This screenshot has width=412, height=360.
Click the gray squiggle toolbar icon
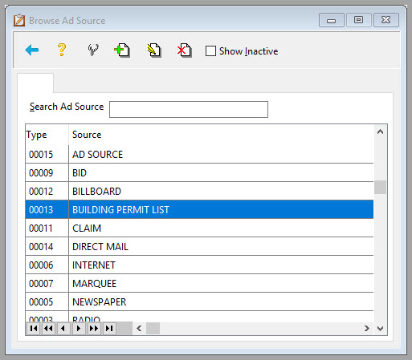[x=93, y=50]
